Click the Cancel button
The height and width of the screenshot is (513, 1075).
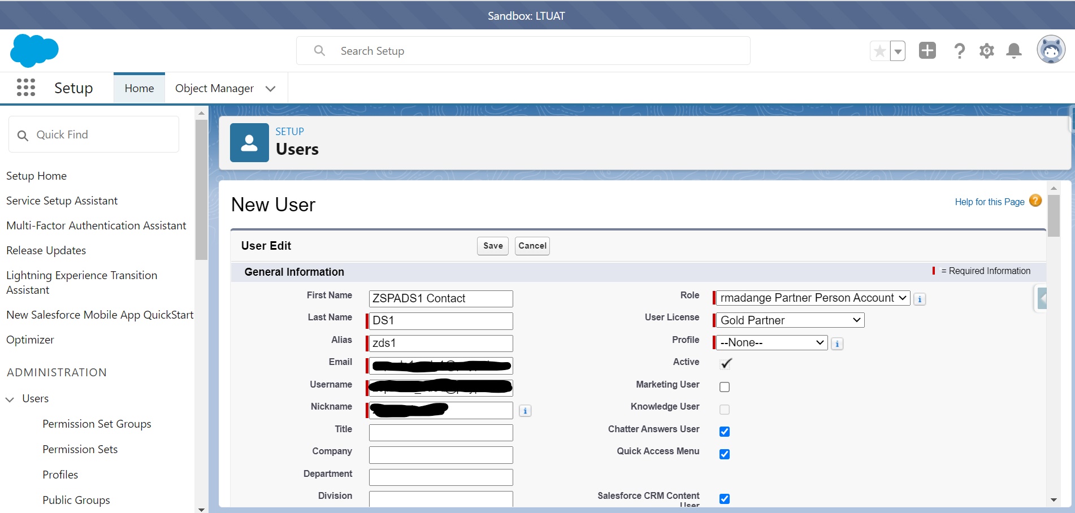click(x=532, y=246)
